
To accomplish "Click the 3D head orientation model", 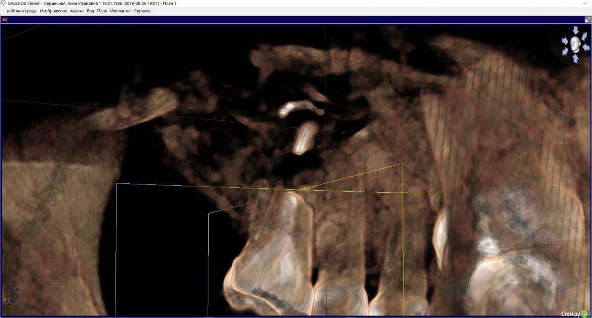I will (x=575, y=44).
